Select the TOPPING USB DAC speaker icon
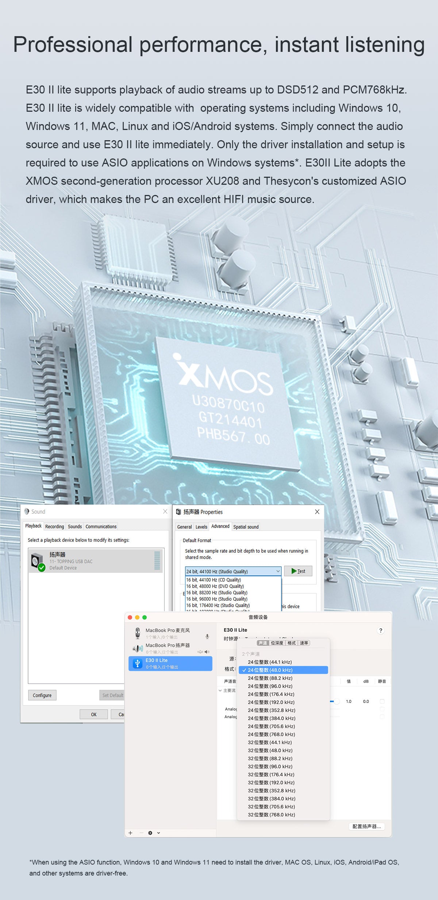Viewport: 438px width, 900px height. click(x=38, y=561)
